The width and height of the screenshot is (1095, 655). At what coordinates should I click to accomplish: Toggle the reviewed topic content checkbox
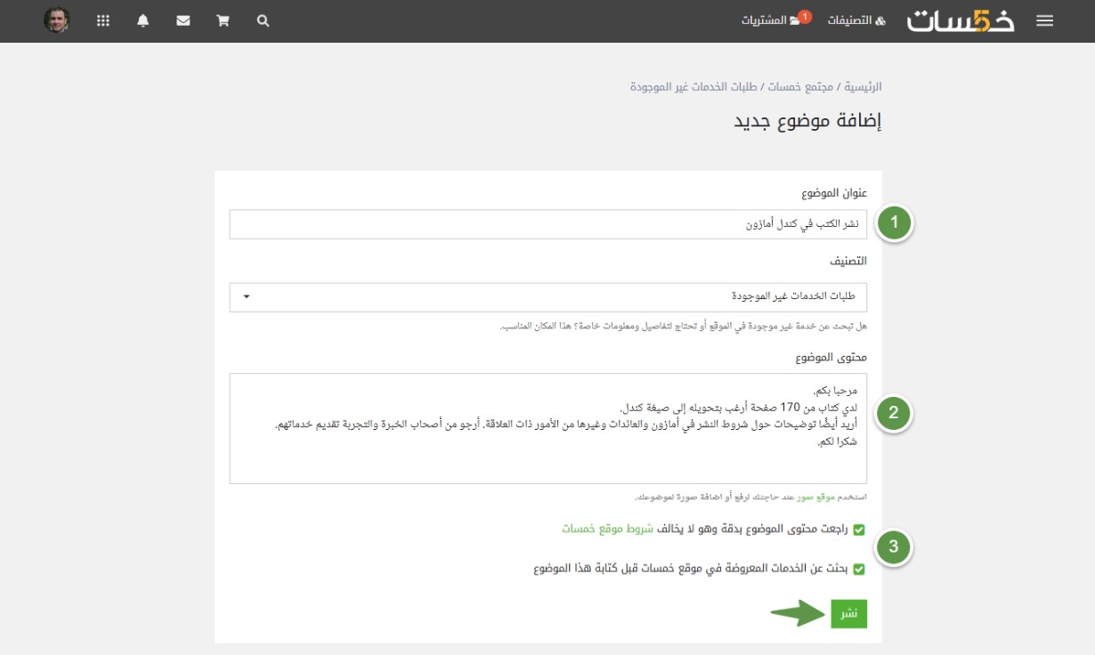(x=859, y=530)
